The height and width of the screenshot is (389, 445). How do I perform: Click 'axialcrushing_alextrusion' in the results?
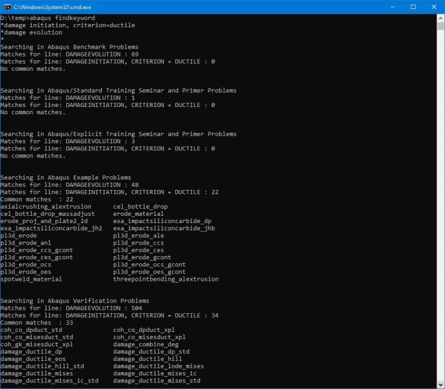46,207
